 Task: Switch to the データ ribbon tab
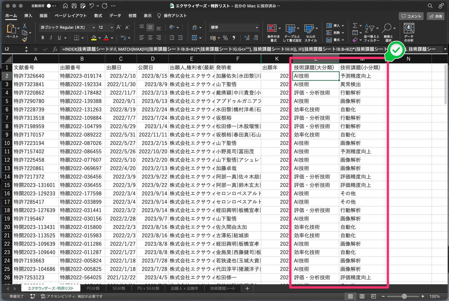115,16
